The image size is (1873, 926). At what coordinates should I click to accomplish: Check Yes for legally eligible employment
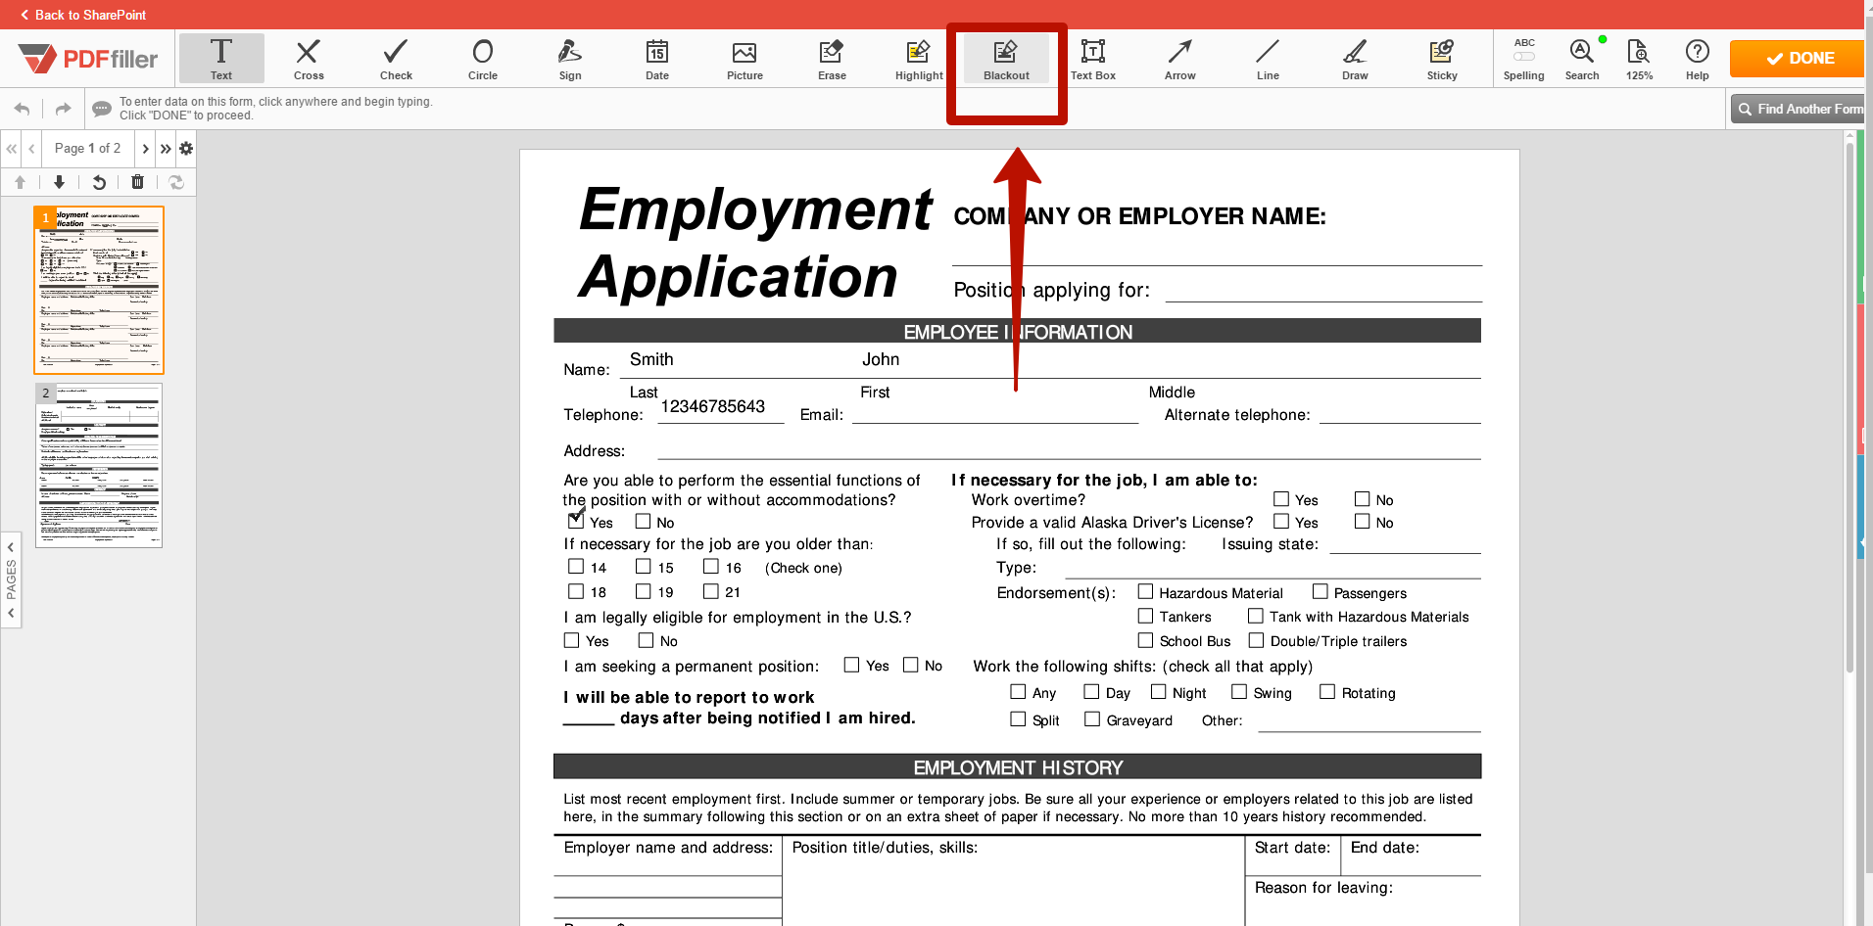572,640
